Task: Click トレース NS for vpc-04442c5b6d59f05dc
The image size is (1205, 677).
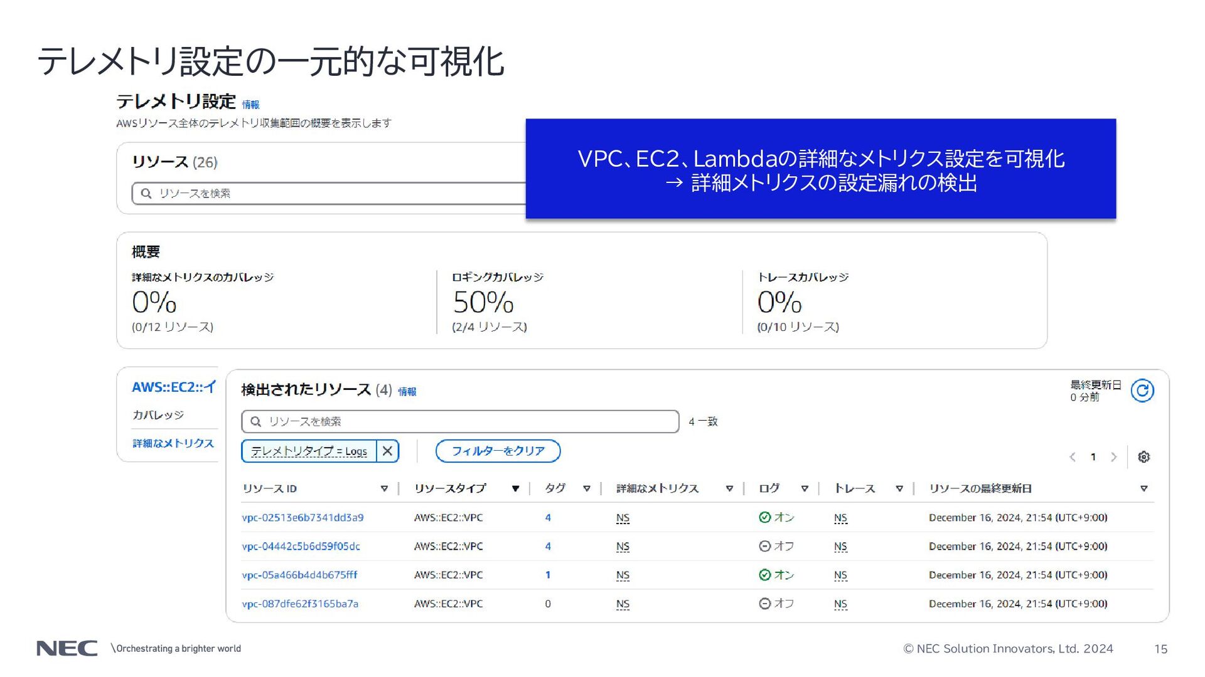Action: pyautogui.click(x=840, y=547)
